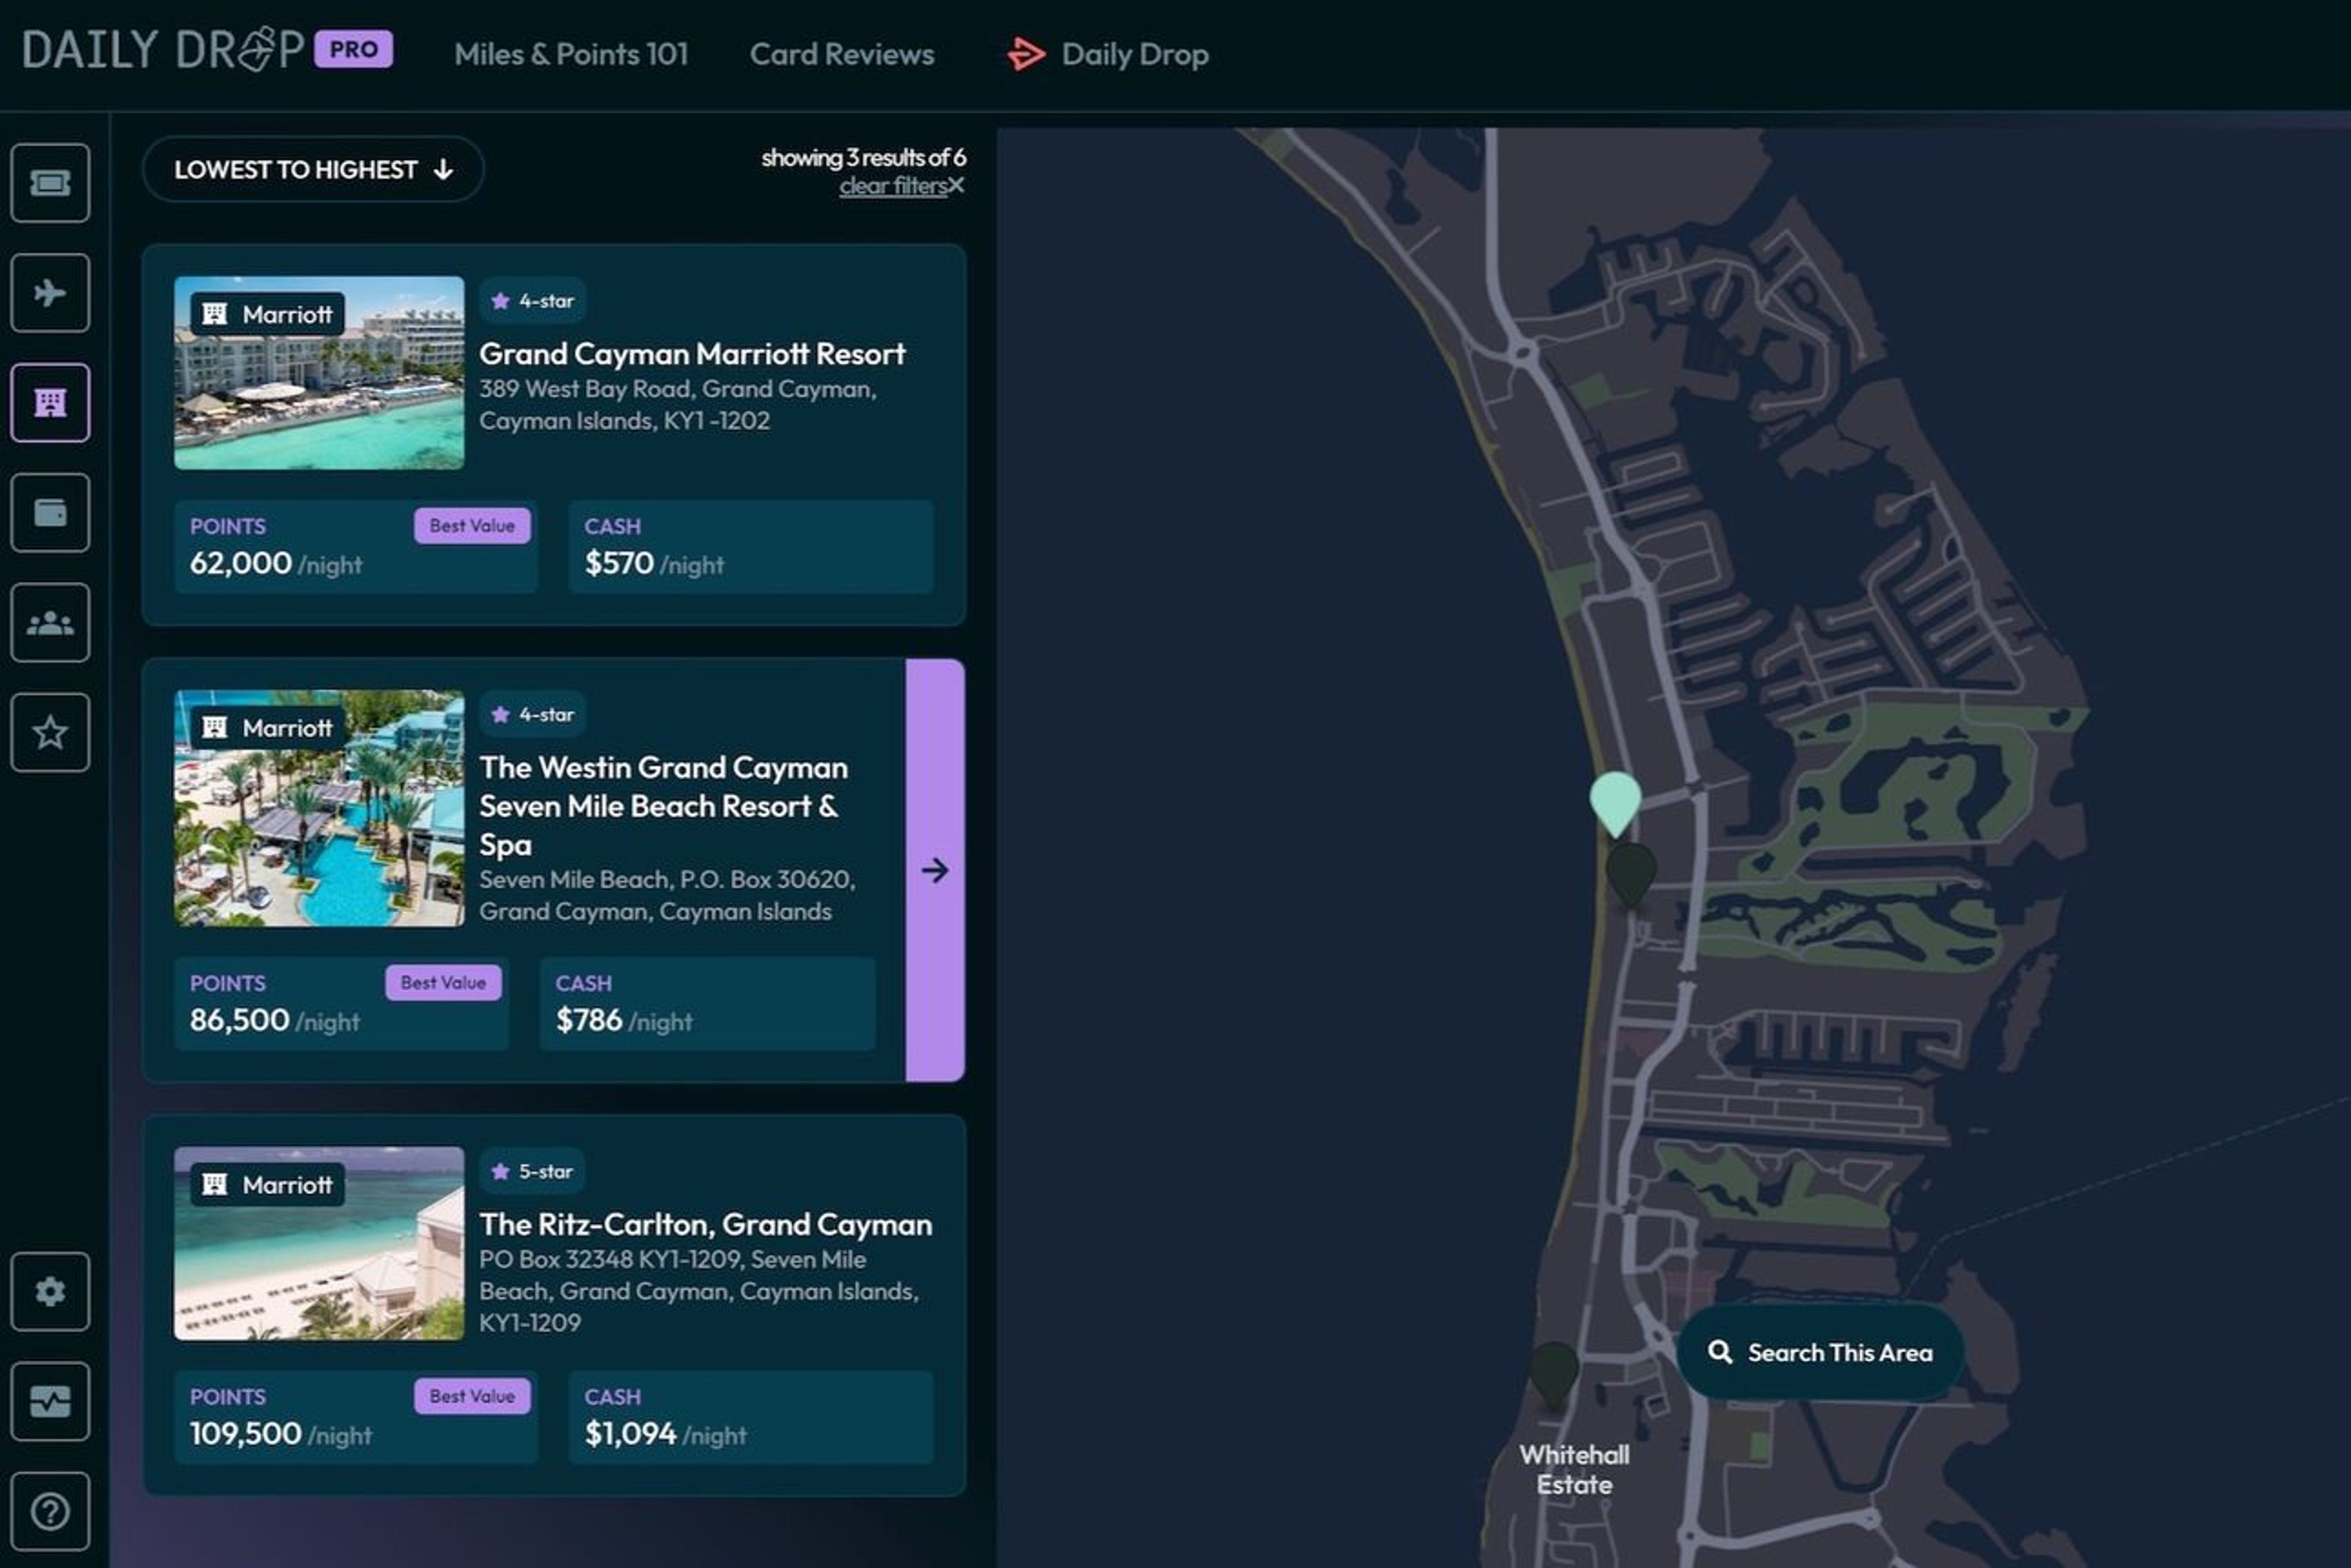Click the teal map pin
The height and width of the screenshot is (1568, 2351).
1614,803
